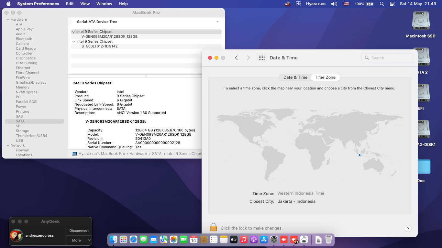Image resolution: width=442 pixels, height=248 pixels.
Task: Click AnyDesk Dock icon with parrot badge
Action: (294, 239)
